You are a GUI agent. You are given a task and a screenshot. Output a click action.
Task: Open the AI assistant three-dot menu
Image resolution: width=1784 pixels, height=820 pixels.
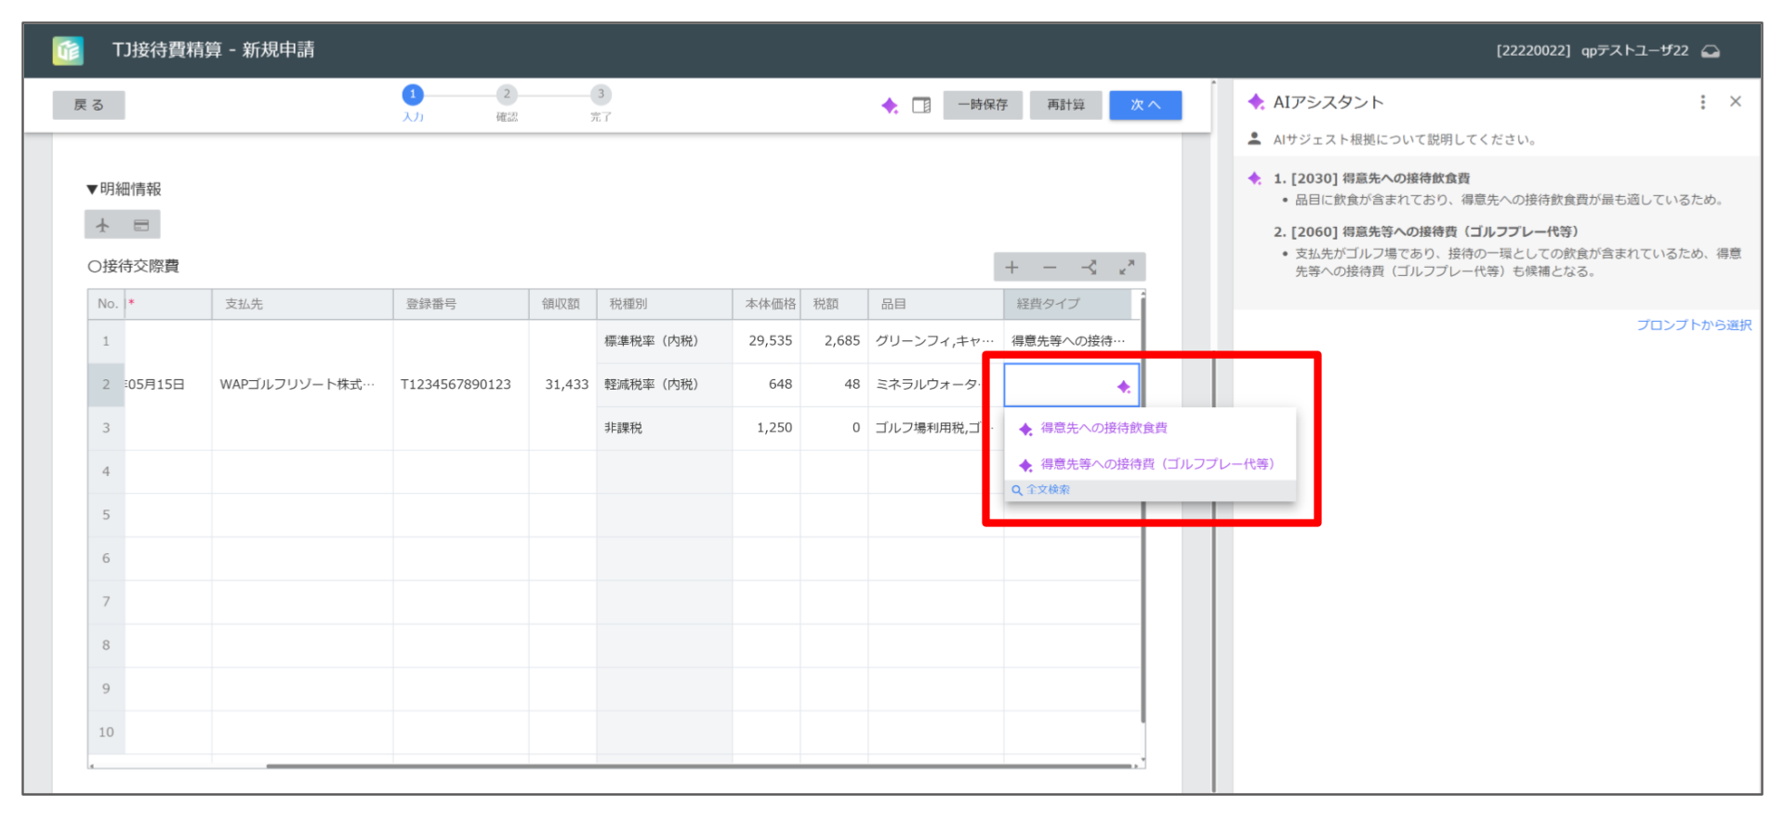(1702, 102)
